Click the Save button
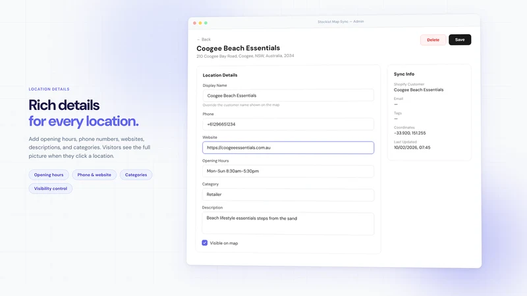The image size is (527, 296). pyautogui.click(x=459, y=39)
